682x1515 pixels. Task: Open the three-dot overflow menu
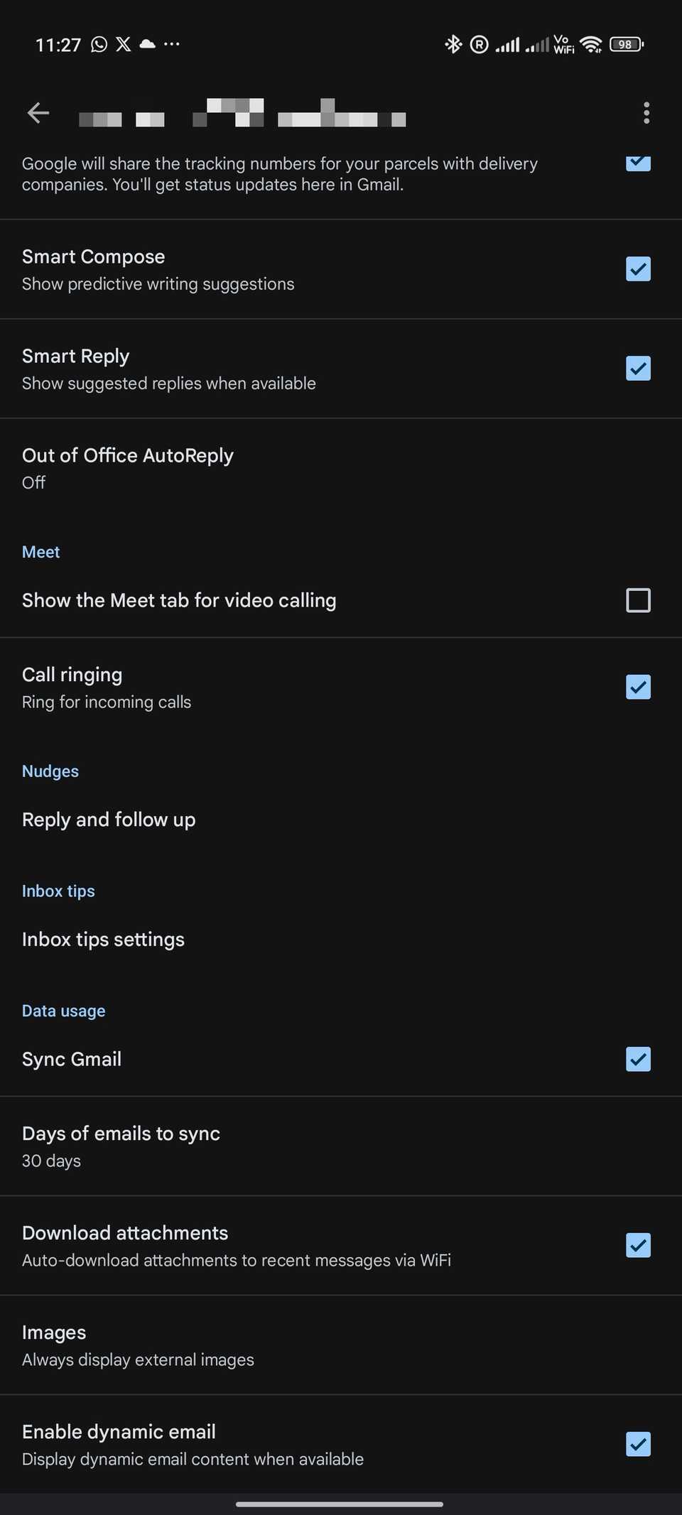click(646, 113)
